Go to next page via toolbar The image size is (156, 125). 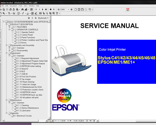(x=43, y=9)
